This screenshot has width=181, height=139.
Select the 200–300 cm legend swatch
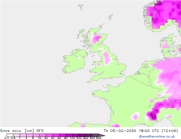[x=82, y=135]
